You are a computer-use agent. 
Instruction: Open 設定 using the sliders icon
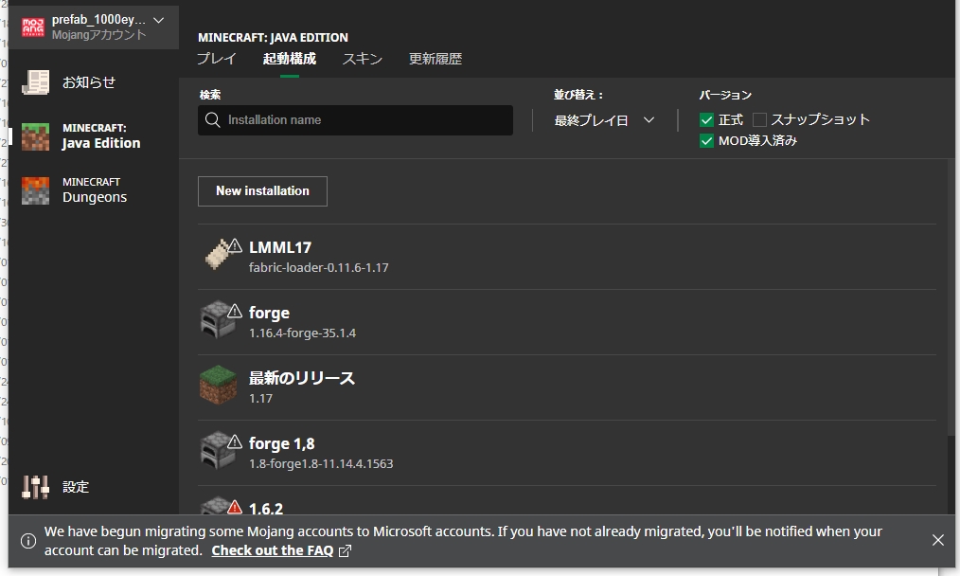(x=35, y=487)
